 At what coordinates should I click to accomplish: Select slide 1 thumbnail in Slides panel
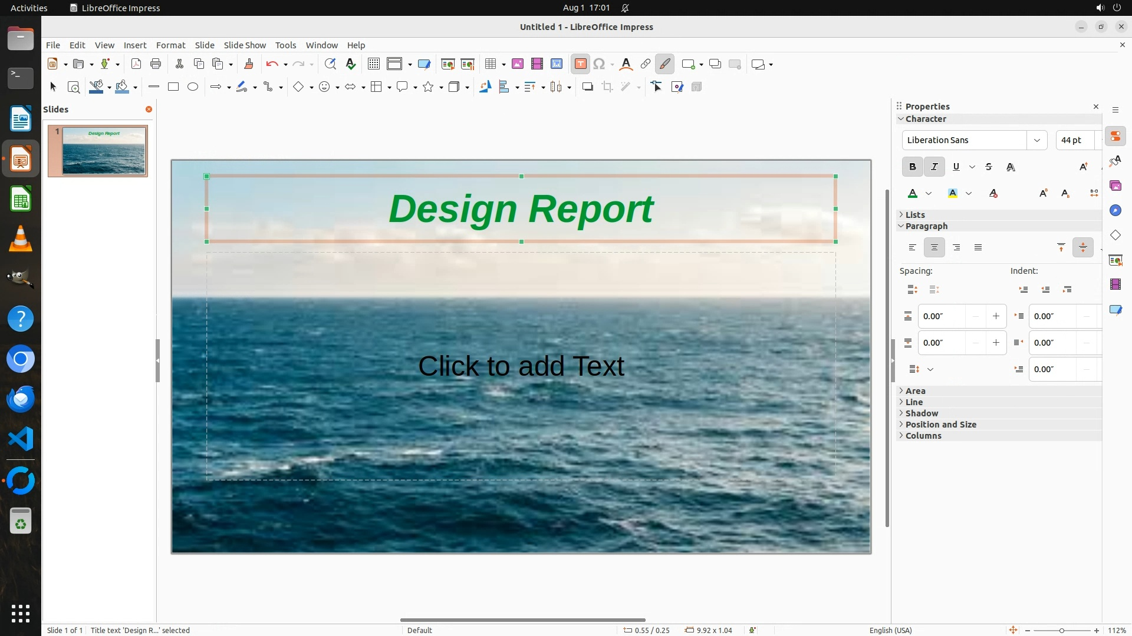point(104,151)
